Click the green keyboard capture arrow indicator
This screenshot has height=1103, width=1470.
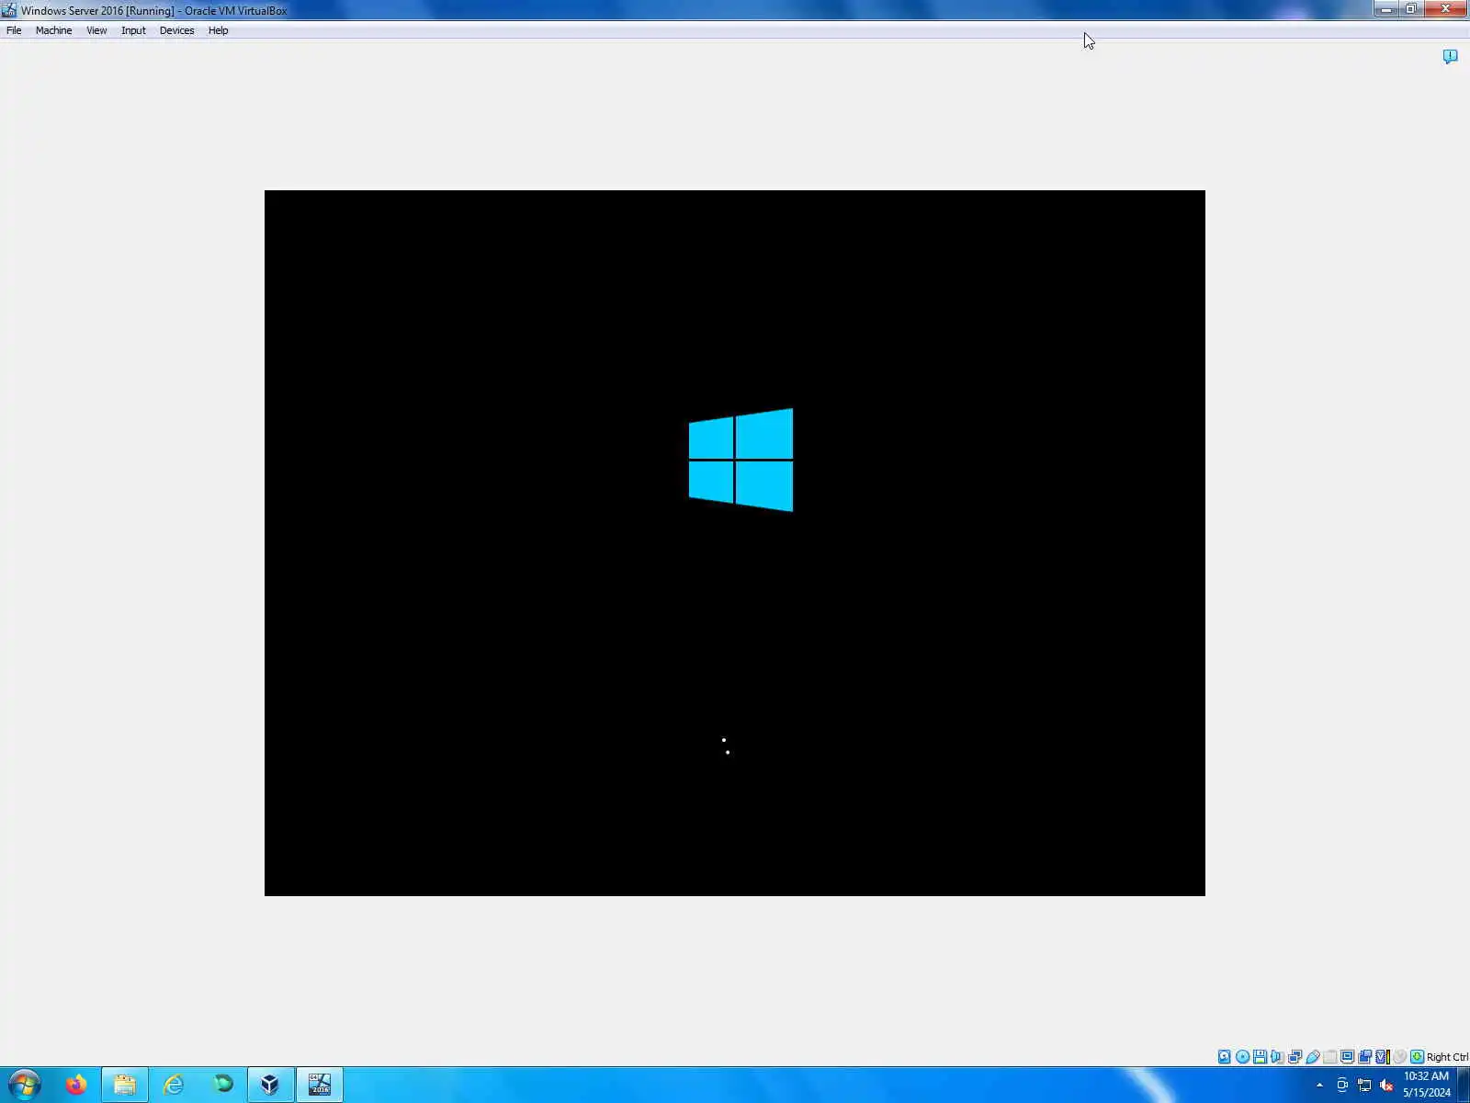pyautogui.click(x=1417, y=1057)
